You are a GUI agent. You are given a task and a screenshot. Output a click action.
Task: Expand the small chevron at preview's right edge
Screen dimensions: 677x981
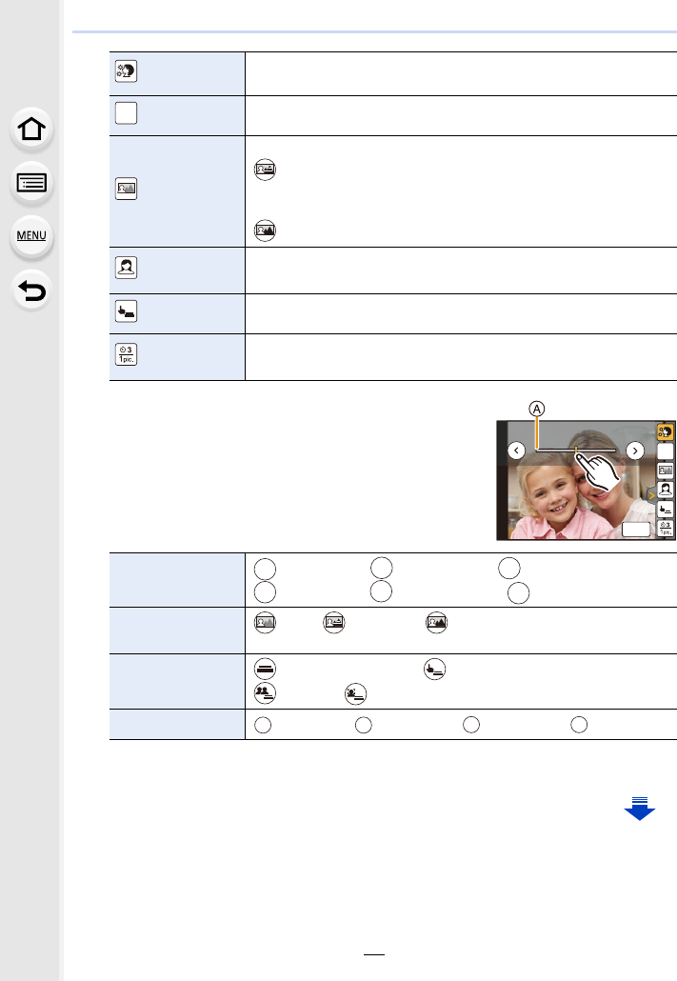click(x=650, y=494)
